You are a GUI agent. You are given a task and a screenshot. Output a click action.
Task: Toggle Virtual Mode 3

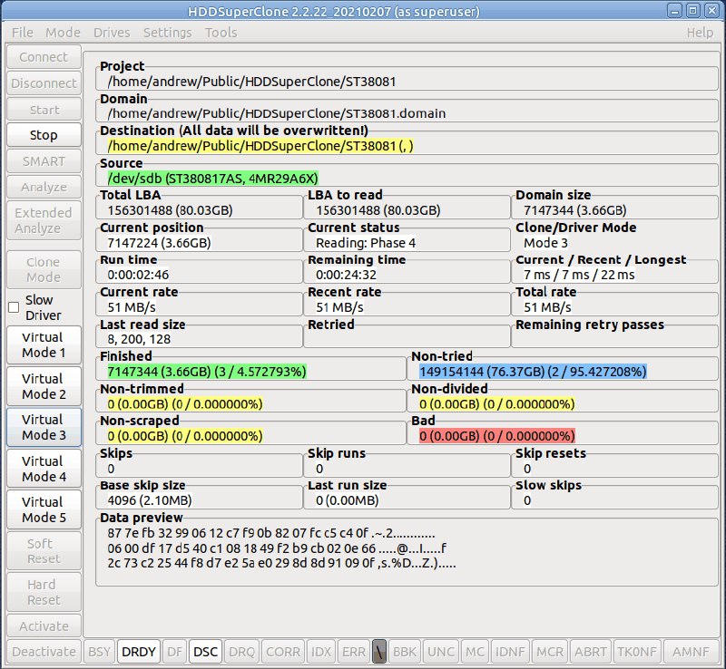coord(44,427)
